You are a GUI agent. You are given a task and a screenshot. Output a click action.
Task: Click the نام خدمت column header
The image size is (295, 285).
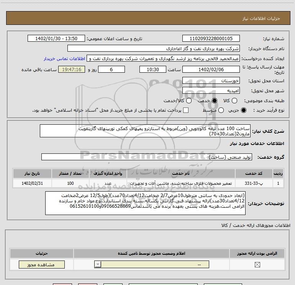pyautogui.click(x=181, y=173)
